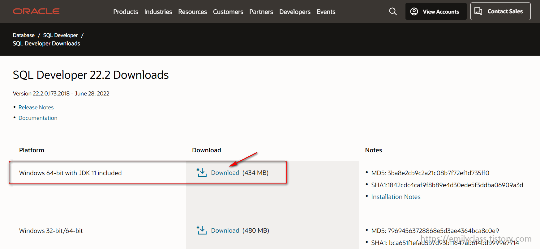Click the Contact Sales button

500,11
